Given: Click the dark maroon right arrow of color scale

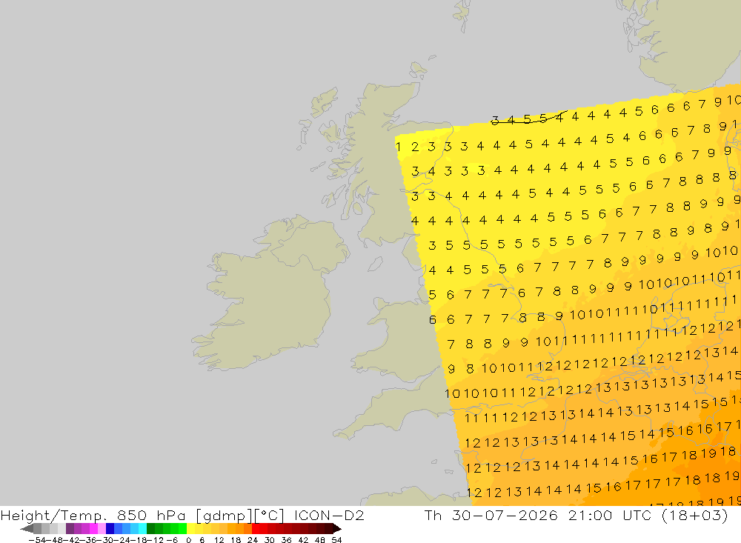Looking at the screenshot, I should click(336, 528).
